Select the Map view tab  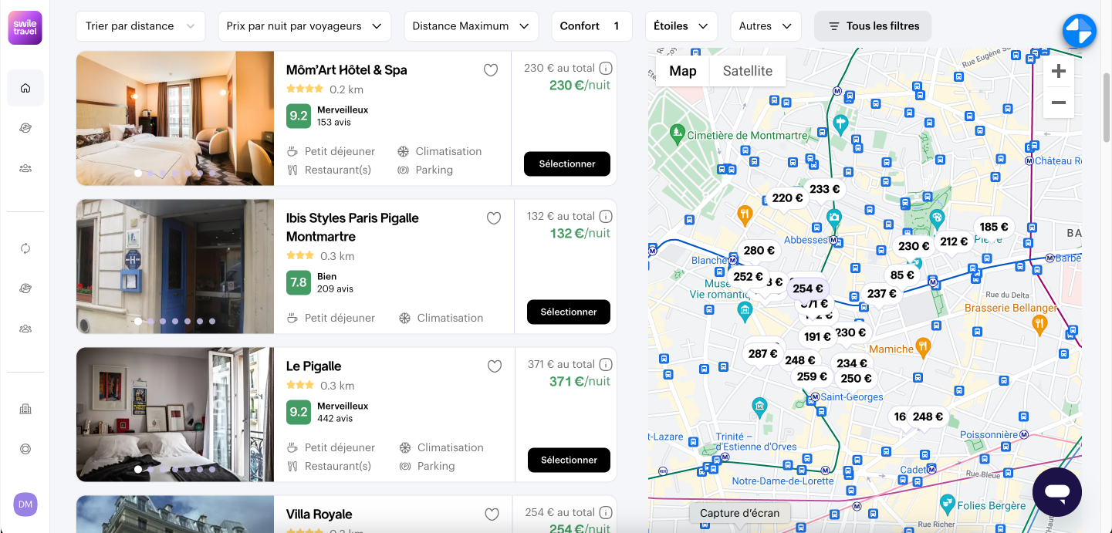683,71
